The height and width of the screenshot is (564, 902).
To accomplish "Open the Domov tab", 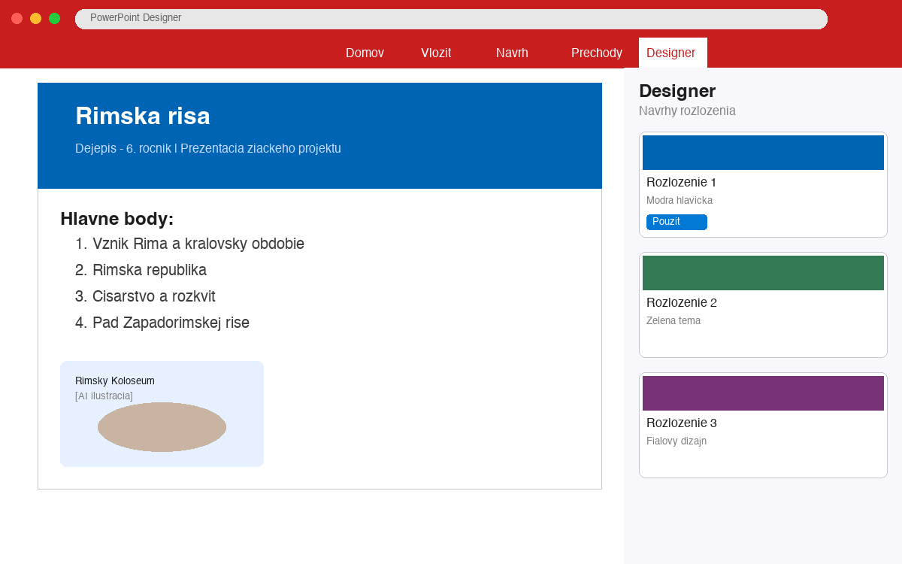I will (365, 53).
